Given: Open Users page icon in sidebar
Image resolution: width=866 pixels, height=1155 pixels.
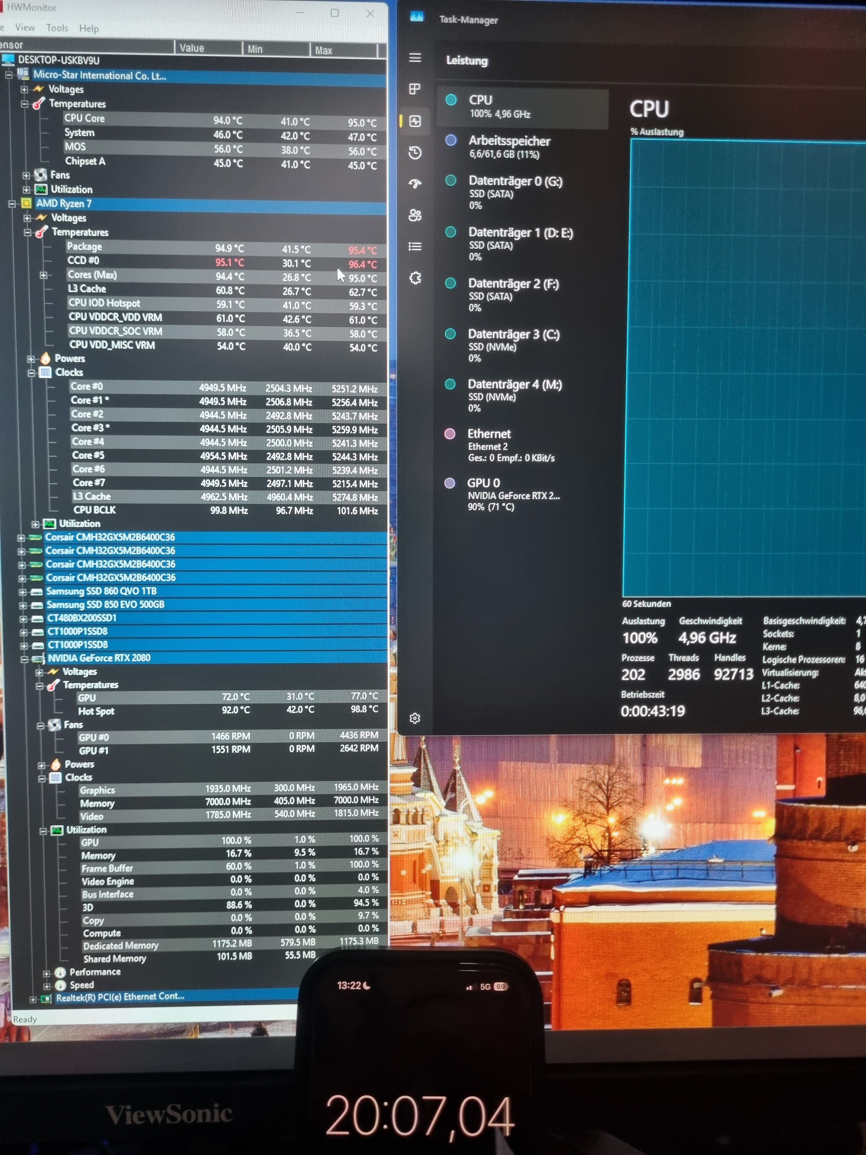Looking at the screenshot, I should click(x=415, y=215).
